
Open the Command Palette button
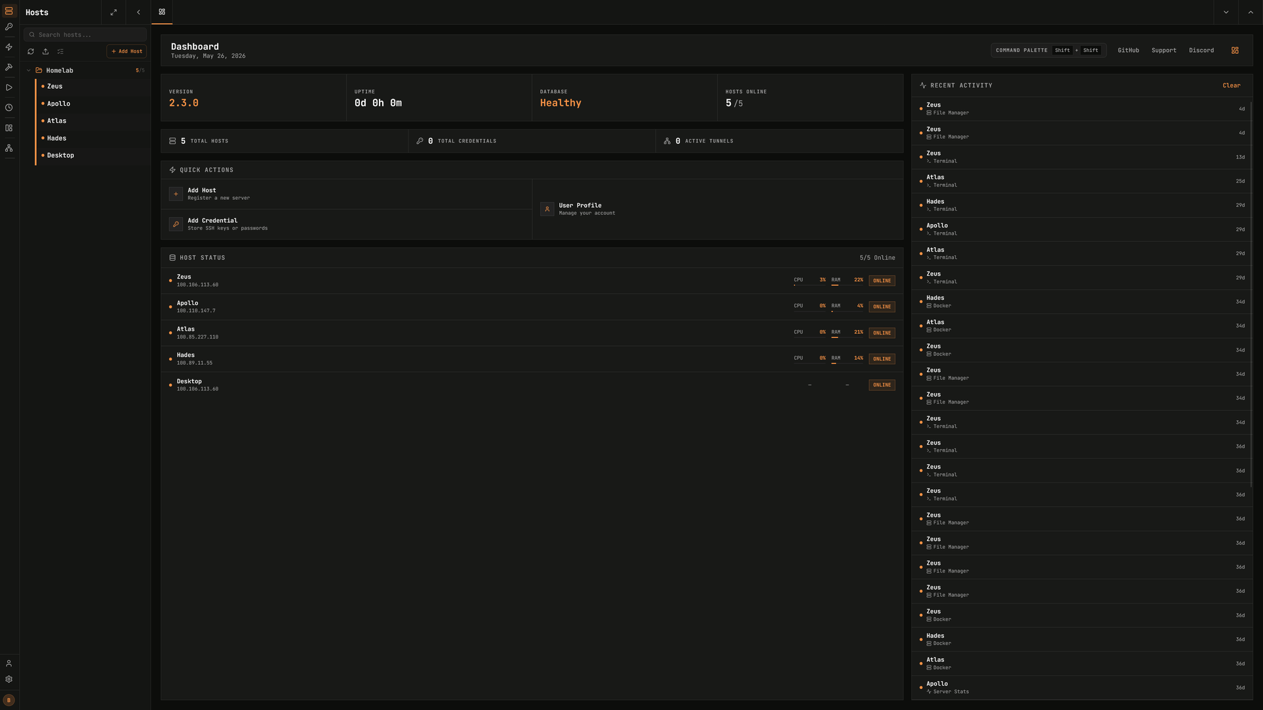coord(1049,50)
